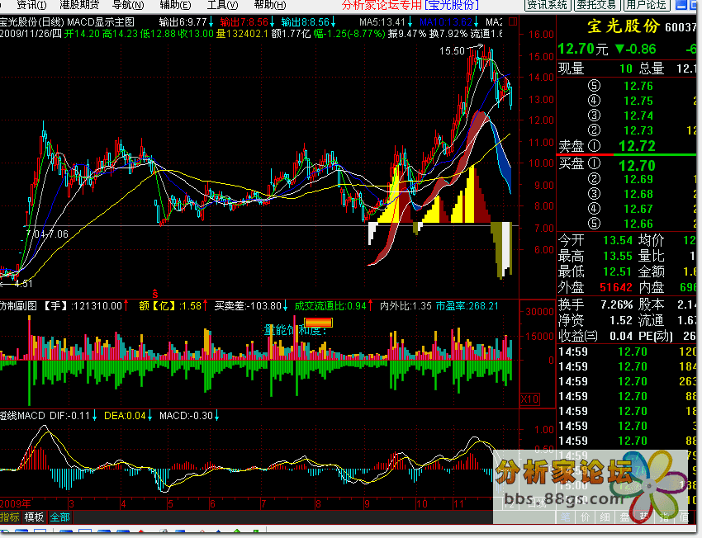The width and height of the screenshot is (702, 538).
Task: Click the 量能饱和度 orange indicator bar
Action: click(318, 323)
